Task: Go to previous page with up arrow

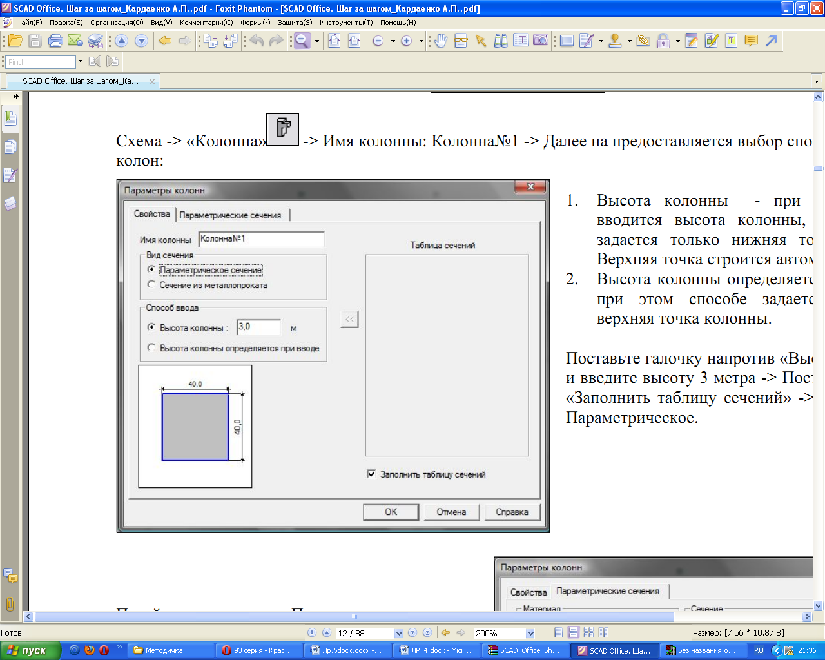Action: pyautogui.click(x=121, y=41)
